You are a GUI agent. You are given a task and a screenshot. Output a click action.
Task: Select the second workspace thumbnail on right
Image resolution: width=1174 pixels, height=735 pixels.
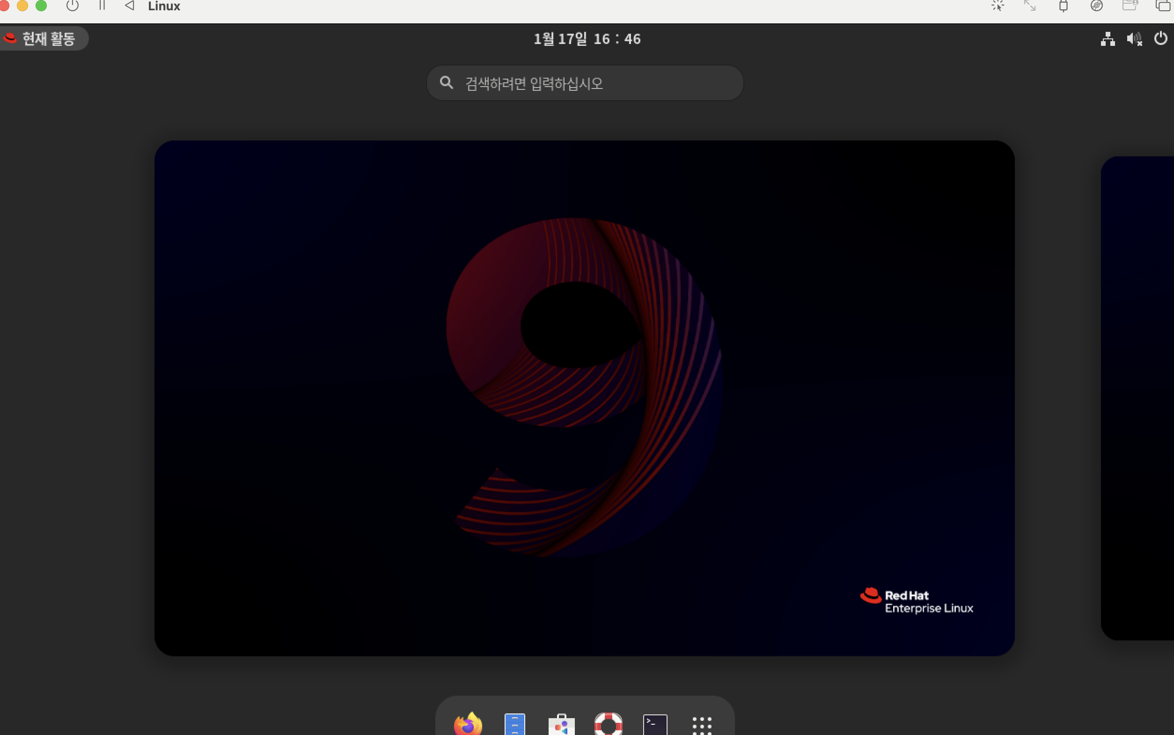tap(1137, 397)
